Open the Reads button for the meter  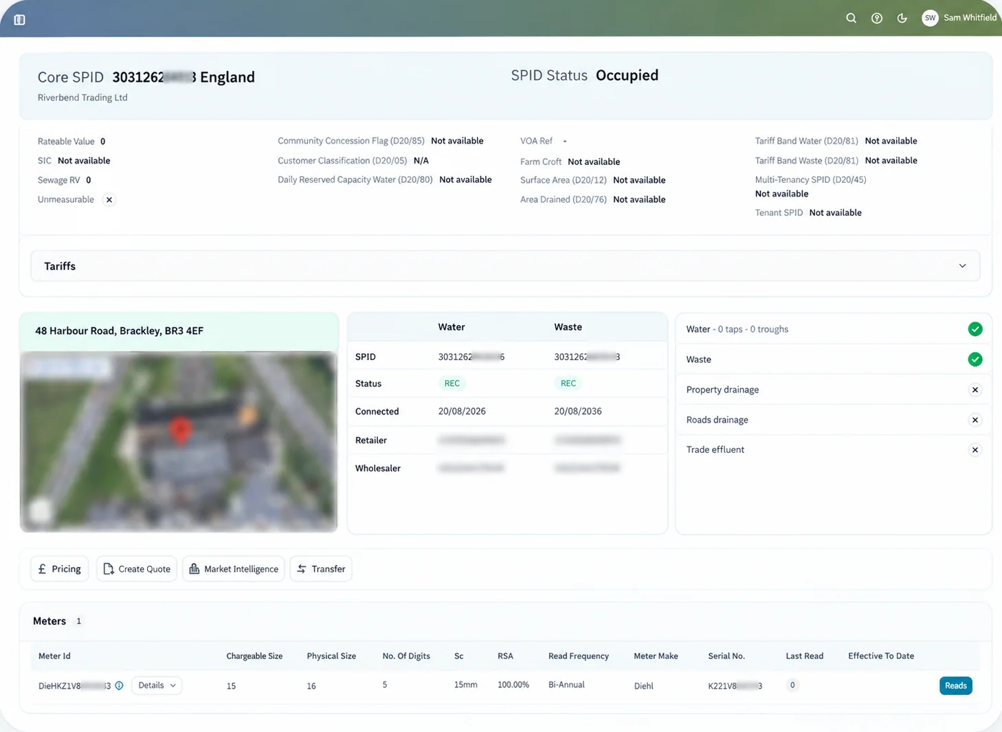955,686
